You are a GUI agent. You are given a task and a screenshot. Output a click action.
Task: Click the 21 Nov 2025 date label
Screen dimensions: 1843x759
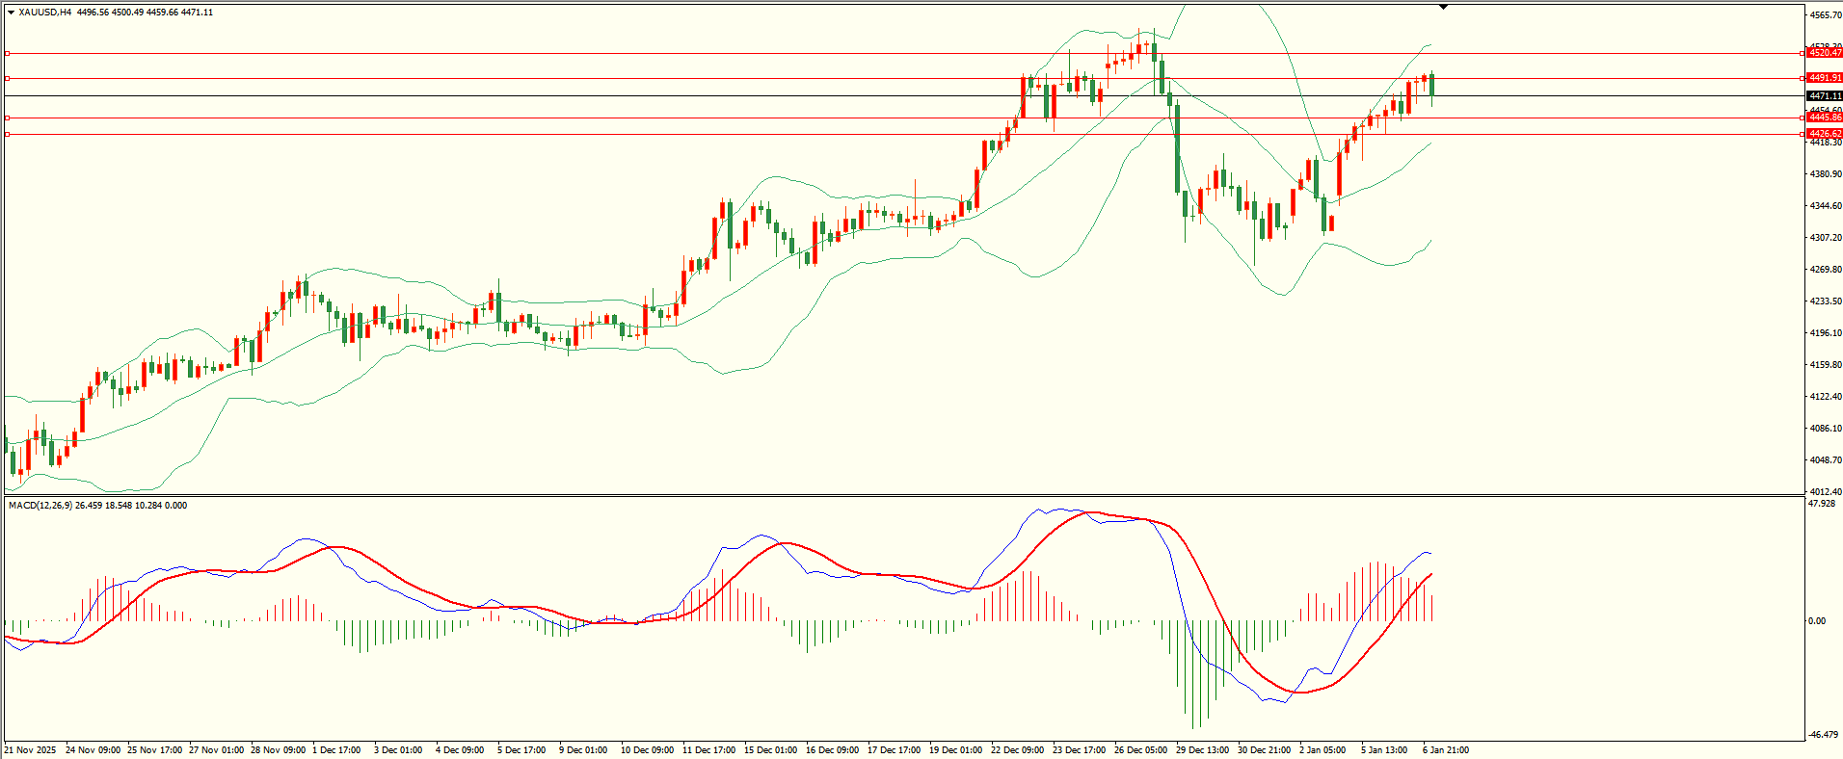pos(30,749)
